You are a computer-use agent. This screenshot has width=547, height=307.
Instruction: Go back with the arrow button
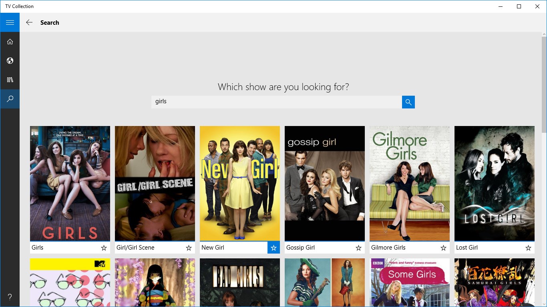coord(29,22)
